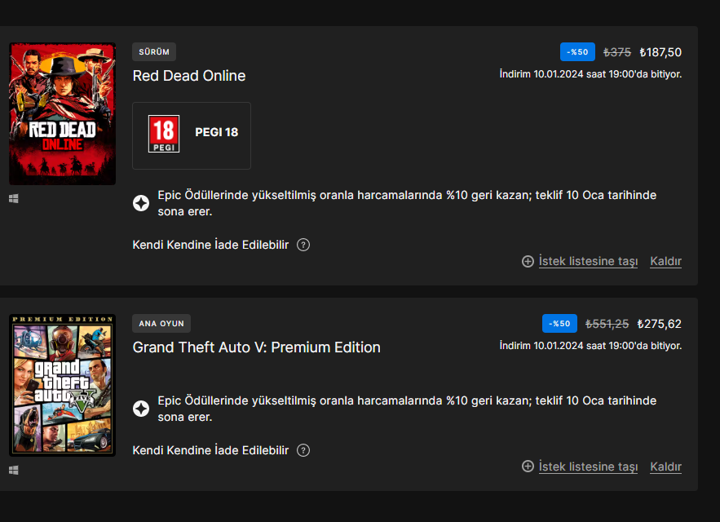Click the PEGI 18 rating badge
The height and width of the screenshot is (522, 720).
[x=164, y=133]
